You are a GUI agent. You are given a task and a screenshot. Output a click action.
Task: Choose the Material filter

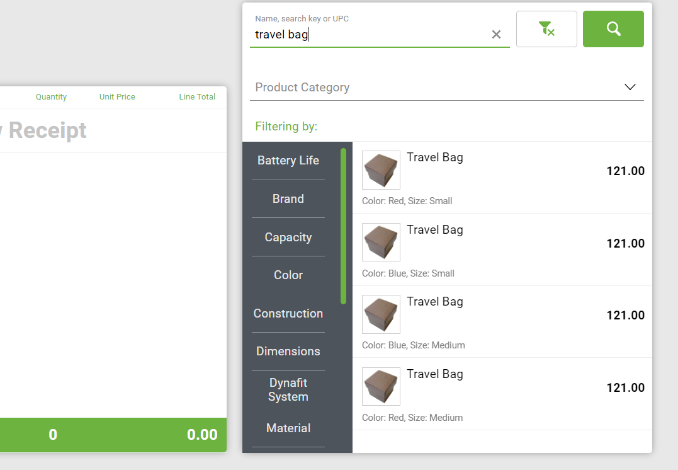pos(288,428)
